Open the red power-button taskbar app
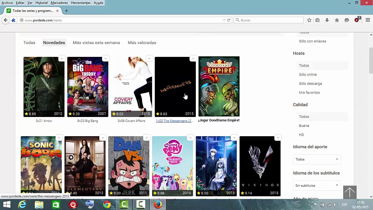Screen dimensions: 373x210 [73, 205]
